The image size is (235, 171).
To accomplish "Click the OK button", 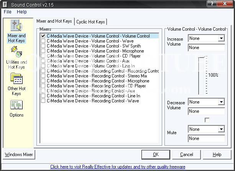I will (x=156, y=155).
